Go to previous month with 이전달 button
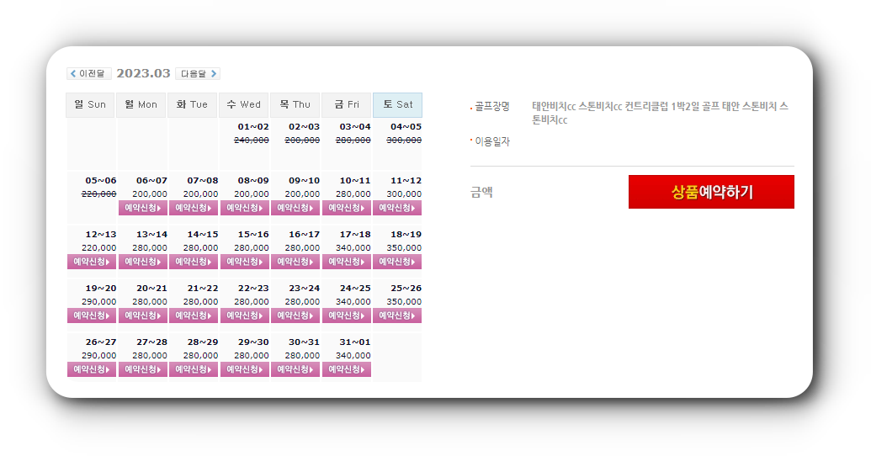This screenshot has width=871, height=456. tap(89, 73)
